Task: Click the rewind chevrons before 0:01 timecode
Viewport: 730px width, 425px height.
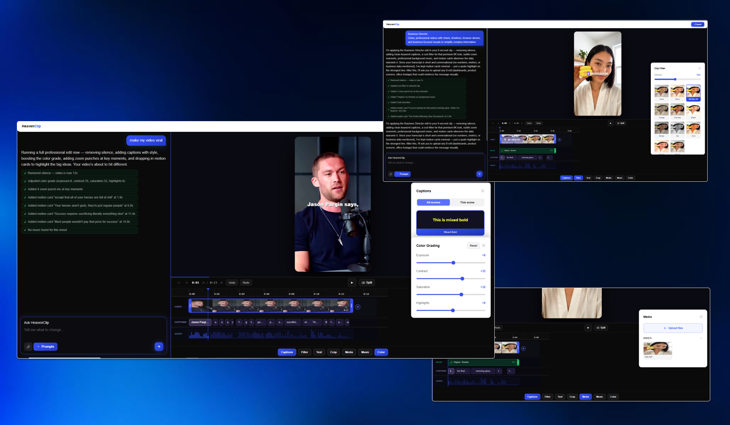Action: [179, 283]
